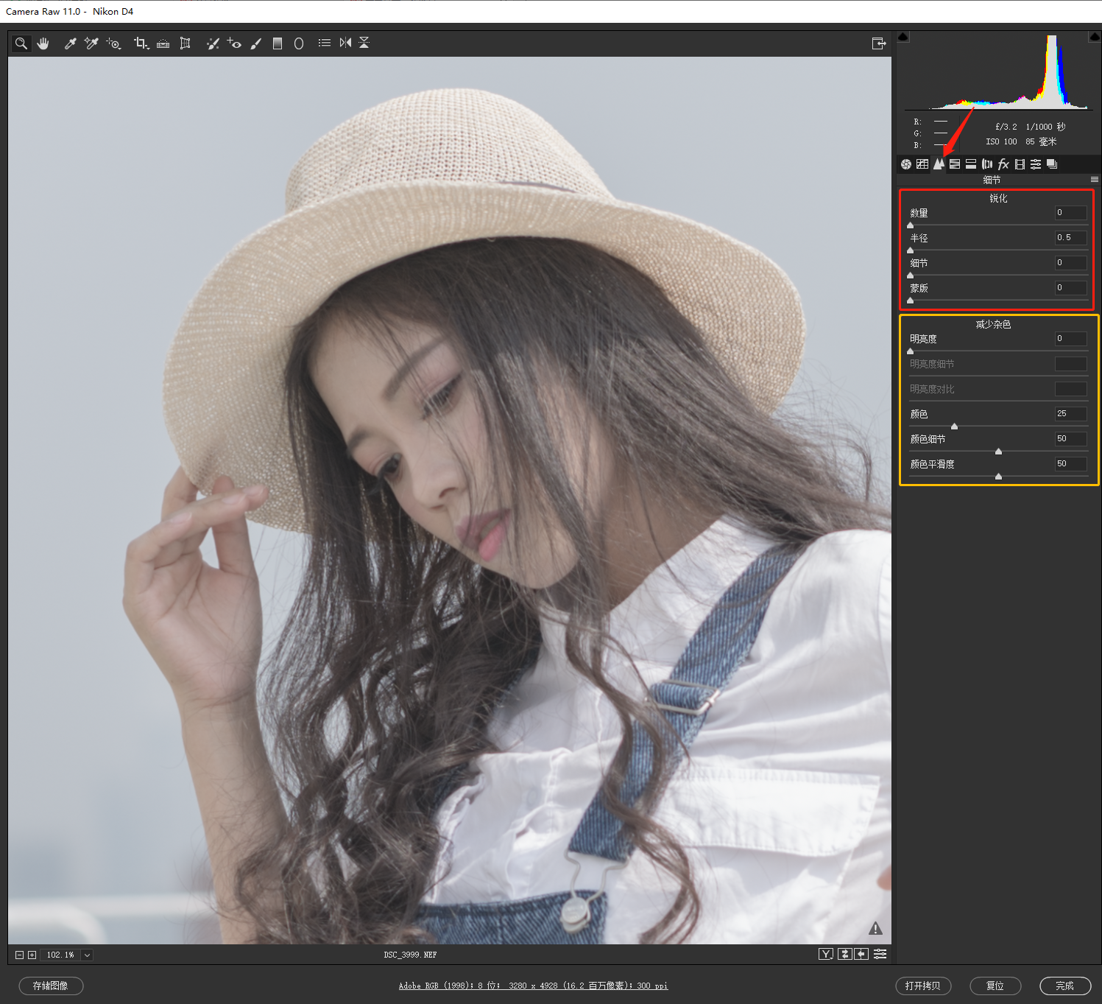Open the zoom level dropdown
Image resolution: width=1102 pixels, height=1004 pixels.
(87, 955)
